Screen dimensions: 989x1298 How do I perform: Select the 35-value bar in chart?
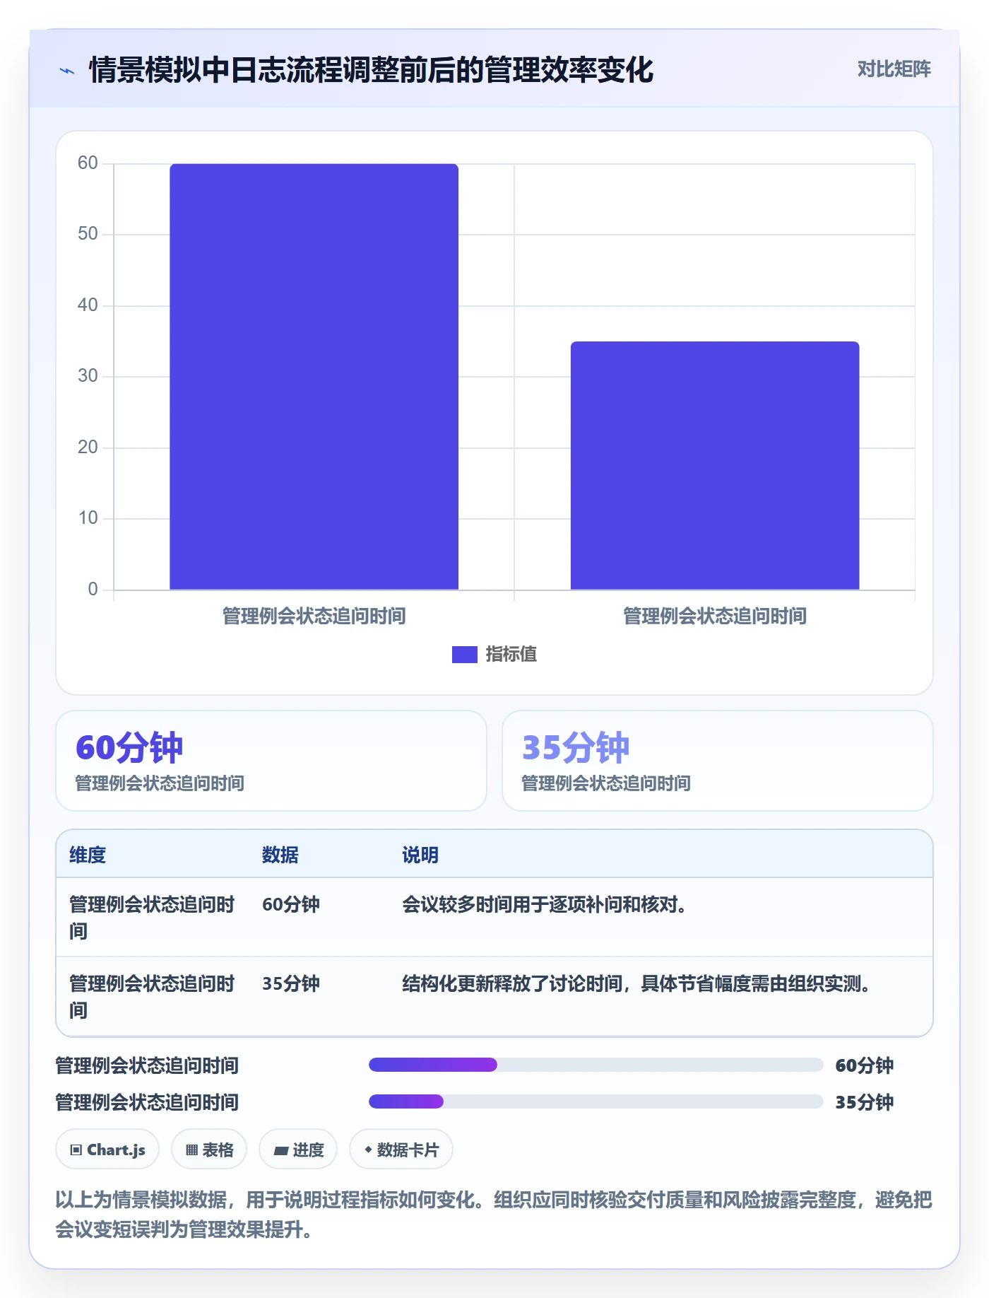click(715, 465)
